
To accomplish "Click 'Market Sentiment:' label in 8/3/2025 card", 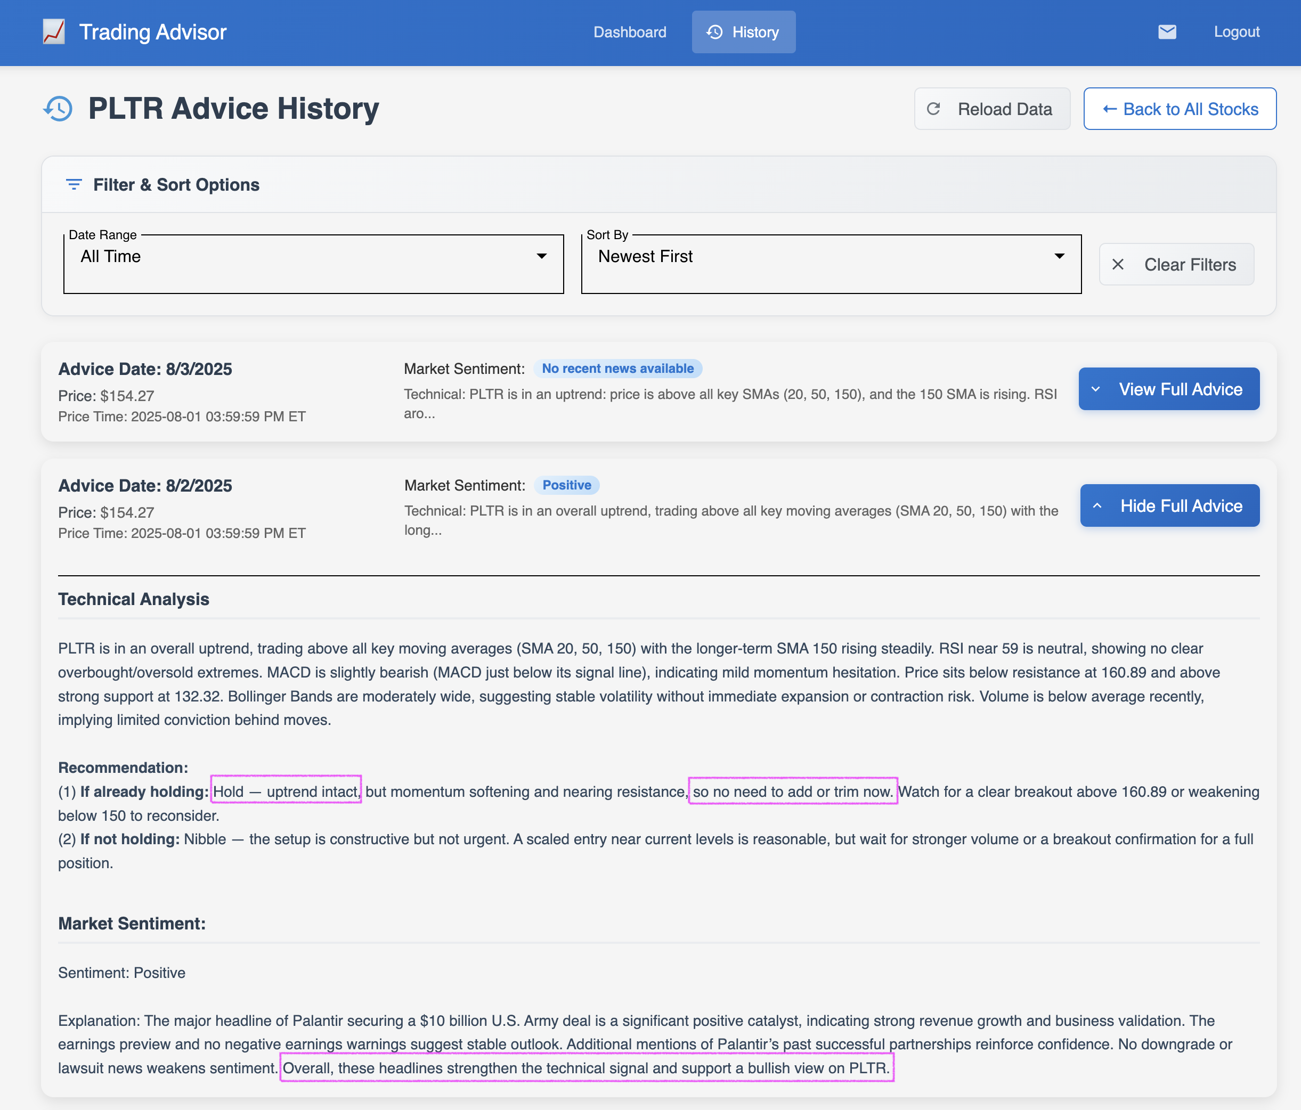I will (465, 369).
